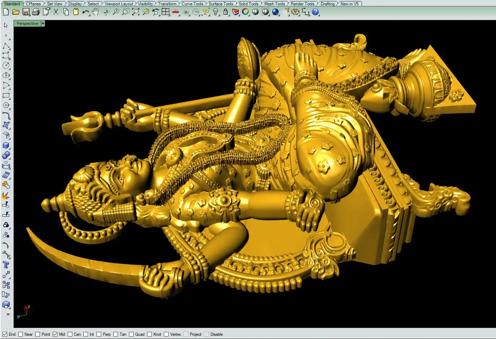Switch to the Mesh Tools tab
Viewport: 496px width, 339px height.
point(274,4)
